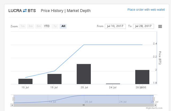Click the 20. Jul volume bar
Screen dimensions: 171x111
(x=84, y=74)
